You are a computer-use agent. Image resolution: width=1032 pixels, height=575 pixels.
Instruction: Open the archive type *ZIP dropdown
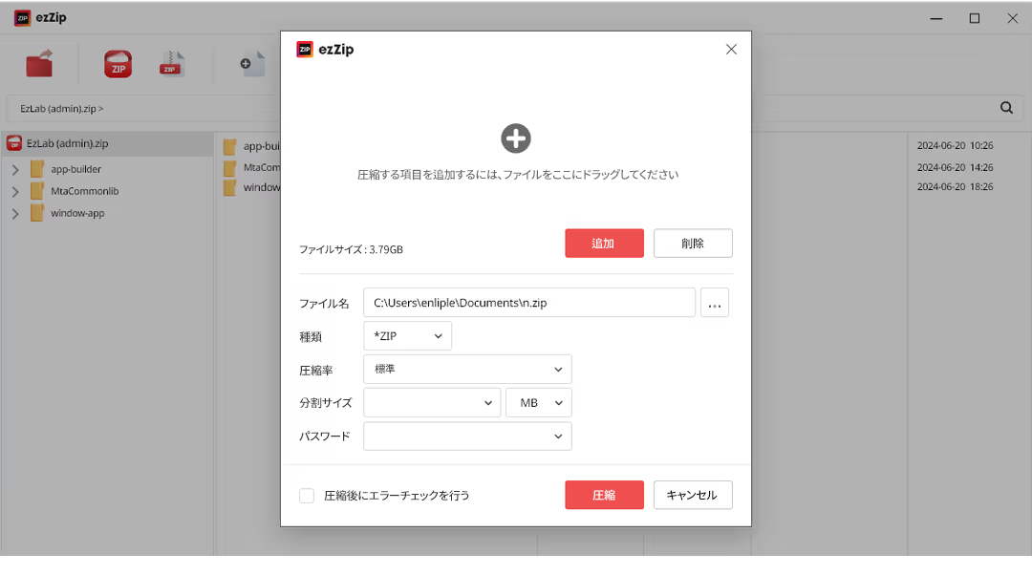(x=407, y=336)
